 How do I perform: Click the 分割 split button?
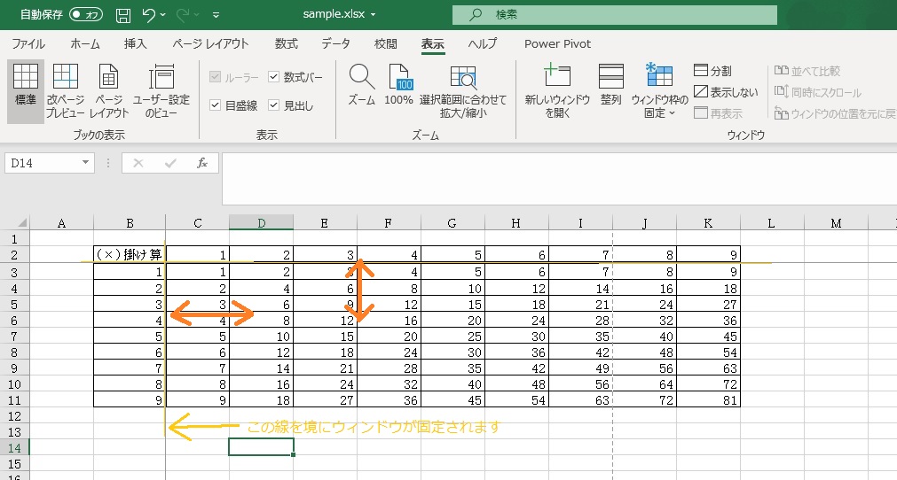coord(712,71)
